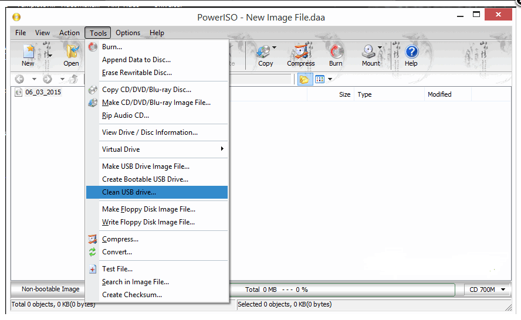The height and width of the screenshot is (320, 521).
Task: Open the View menu
Action: (x=42, y=33)
